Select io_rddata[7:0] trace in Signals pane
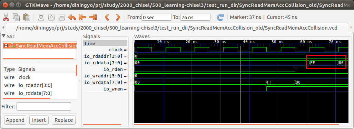 (105, 63)
